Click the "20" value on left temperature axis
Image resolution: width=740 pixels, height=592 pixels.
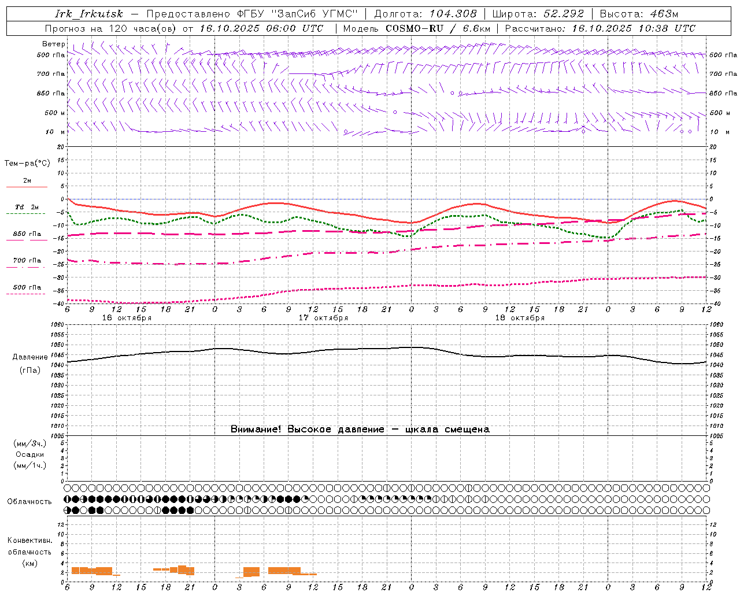tap(61, 147)
